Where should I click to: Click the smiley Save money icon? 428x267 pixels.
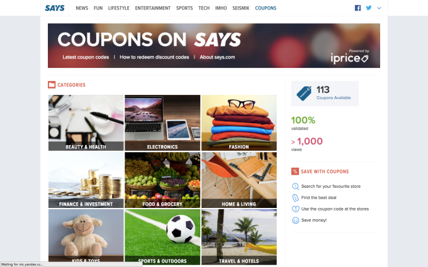click(295, 220)
